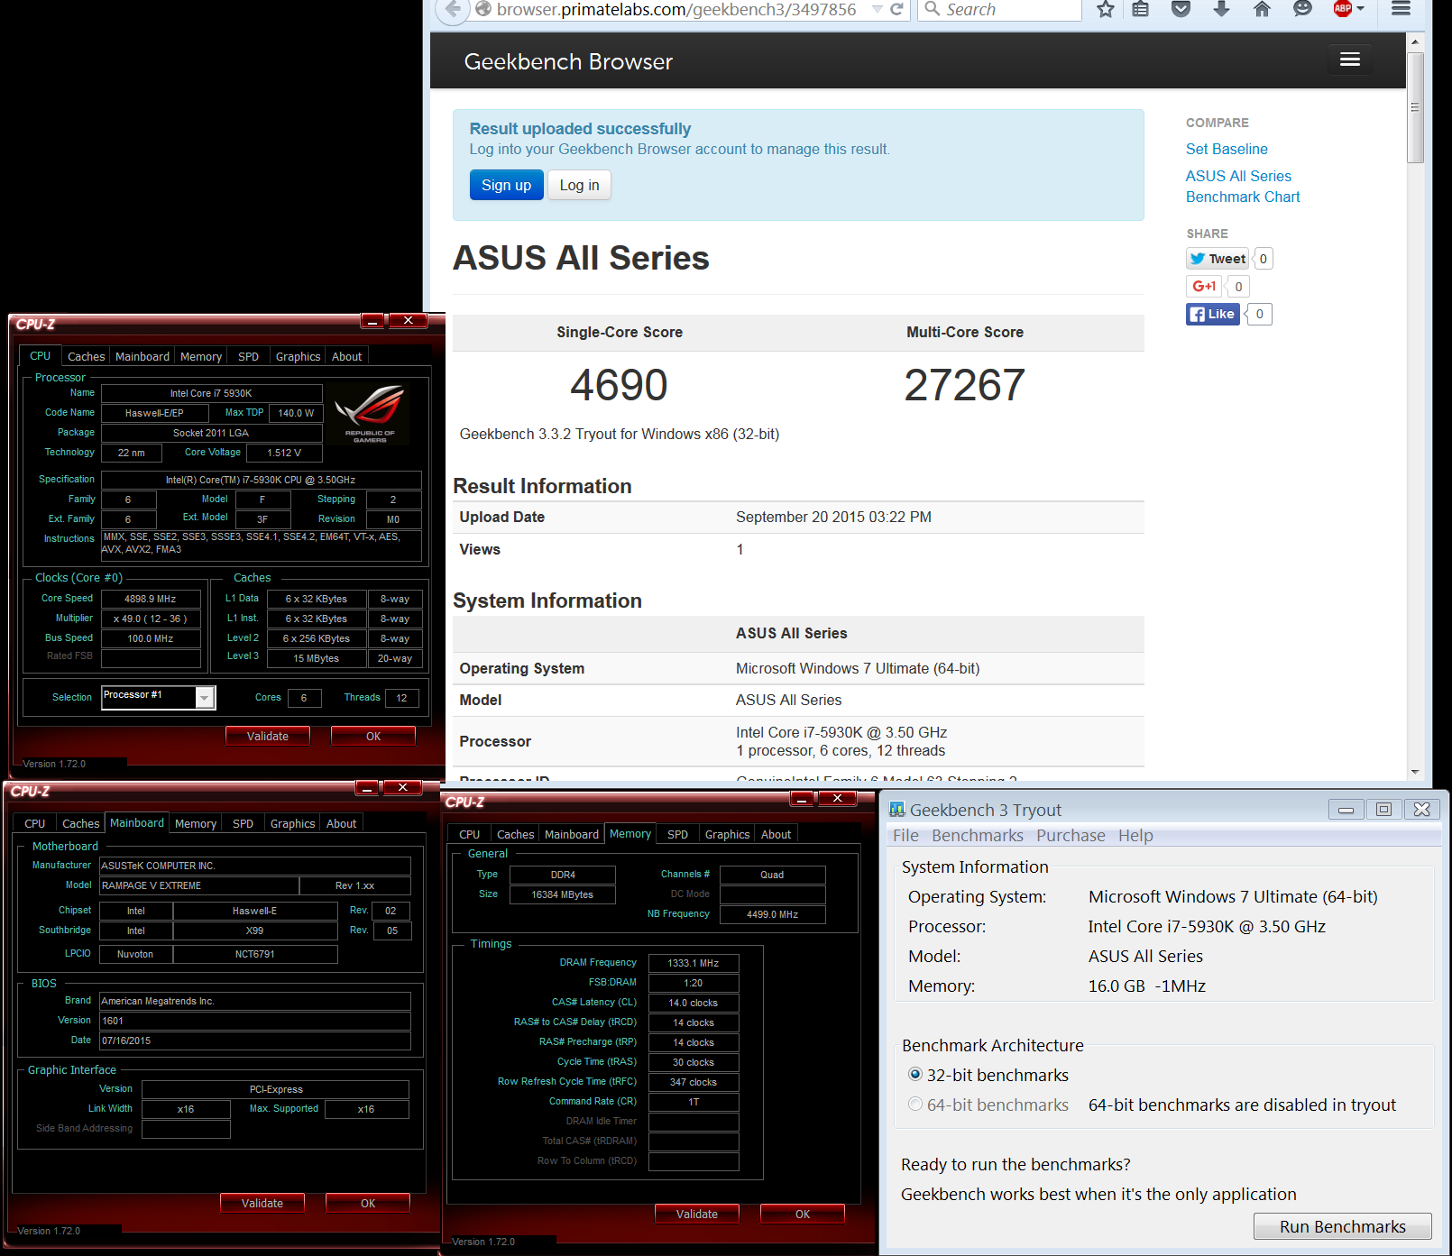This screenshot has height=1256, width=1452.
Task: Click the Log in button
Action: pos(579,185)
